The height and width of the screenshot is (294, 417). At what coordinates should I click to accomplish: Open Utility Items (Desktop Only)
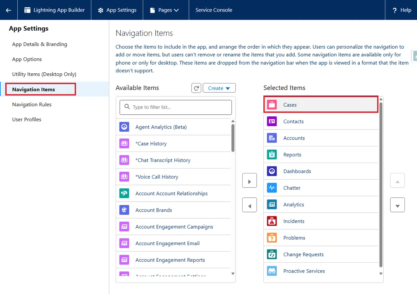pos(44,74)
